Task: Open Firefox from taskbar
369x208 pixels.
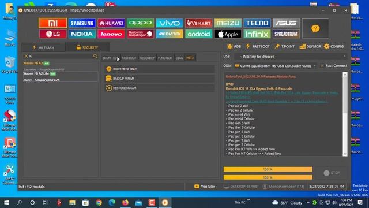Action: pos(125,203)
